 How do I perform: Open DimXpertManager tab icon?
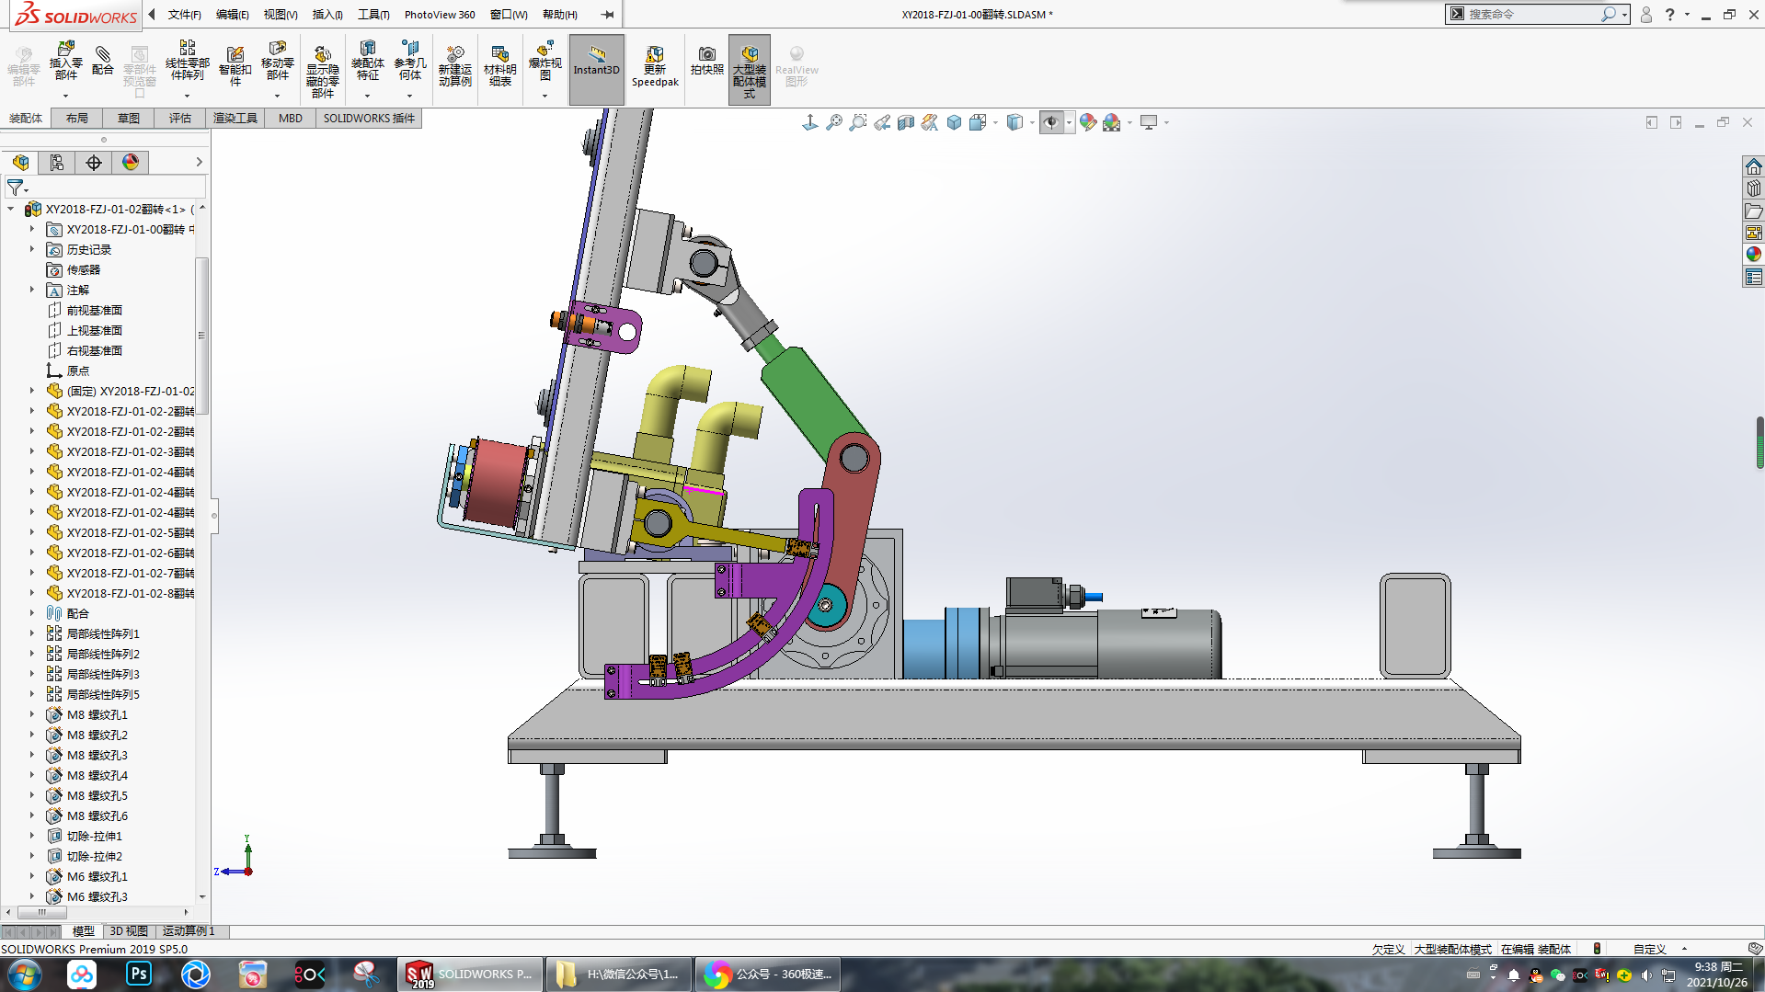click(x=94, y=163)
